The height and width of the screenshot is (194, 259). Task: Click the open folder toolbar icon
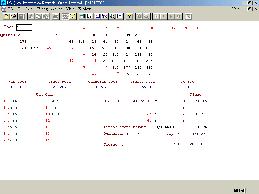14,16
